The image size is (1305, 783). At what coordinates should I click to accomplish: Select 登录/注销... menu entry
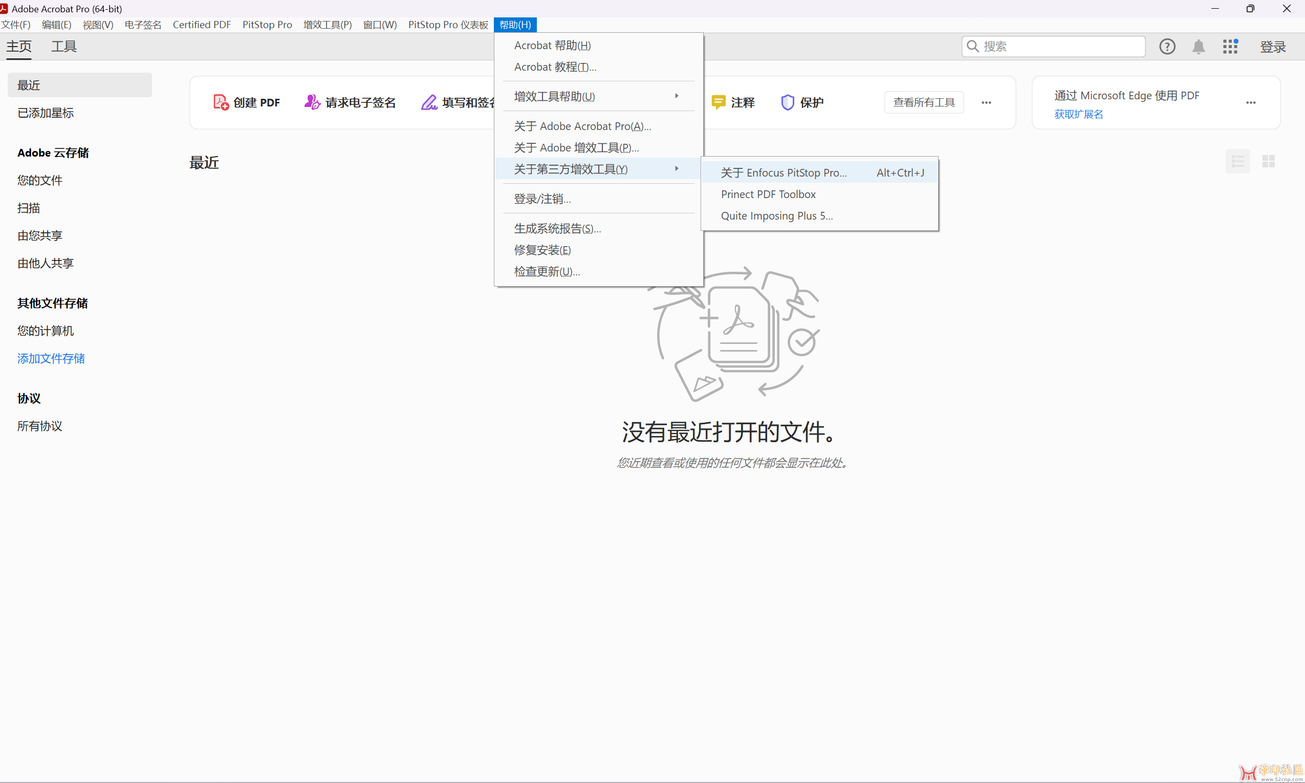click(x=599, y=199)
